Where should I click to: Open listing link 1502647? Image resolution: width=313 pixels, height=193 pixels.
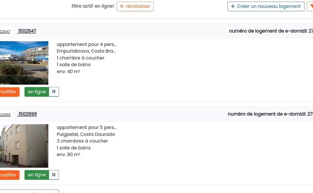[x=27, y=31]
